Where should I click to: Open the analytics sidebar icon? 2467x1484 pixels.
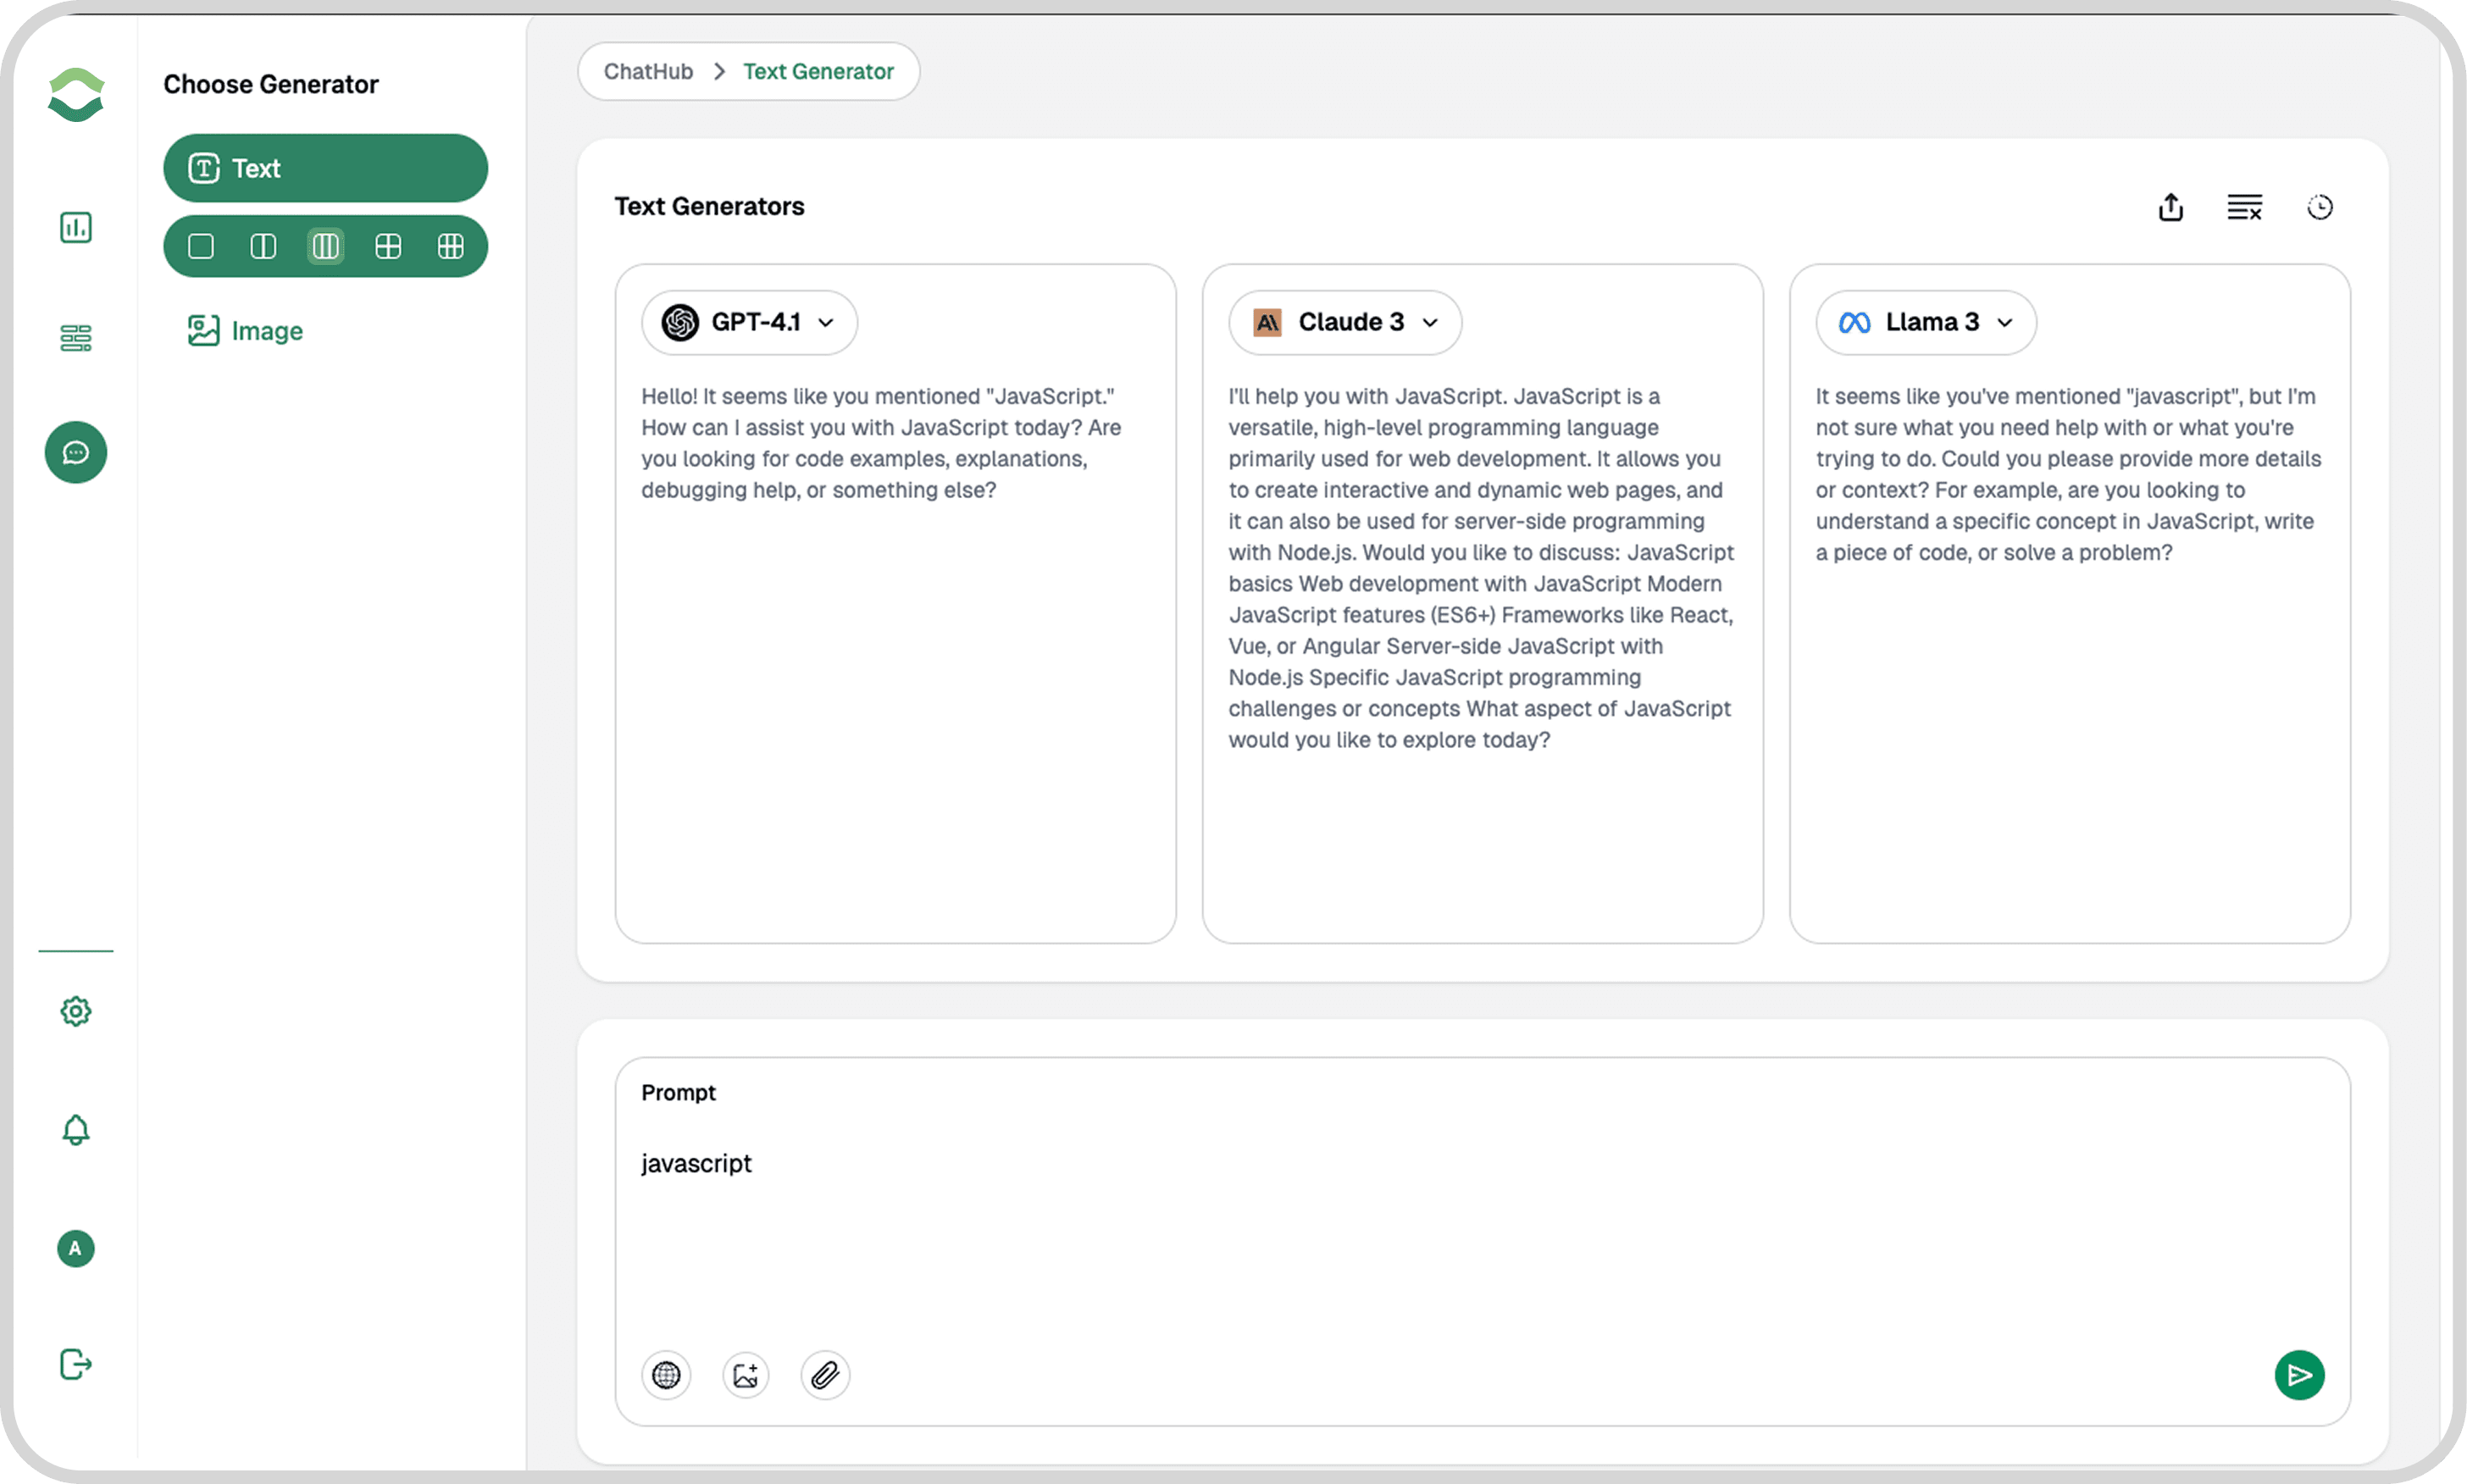coord(75,227)
